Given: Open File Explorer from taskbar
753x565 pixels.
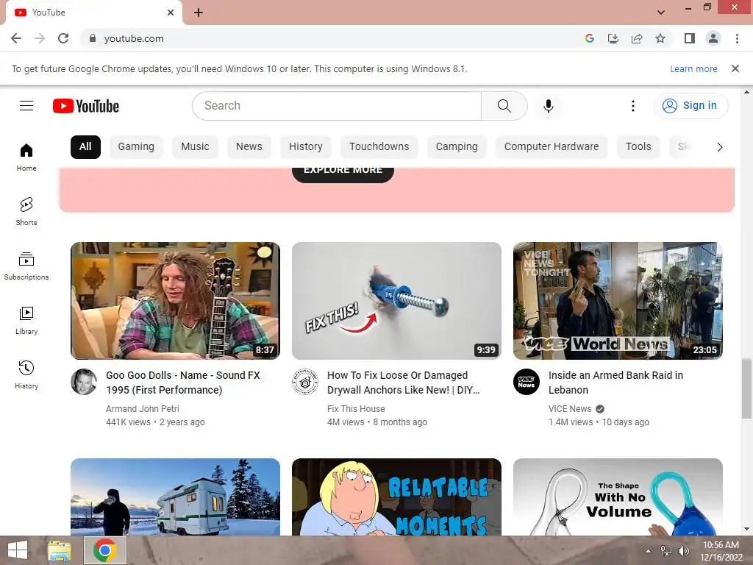Looking at the screenshot, I should pos(60,550).
